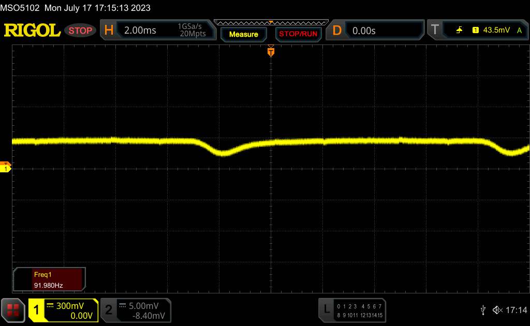The width and height of the screenshot is (530, 326).
Task: Click the RIGOL logo
Action: pos(32,31)
